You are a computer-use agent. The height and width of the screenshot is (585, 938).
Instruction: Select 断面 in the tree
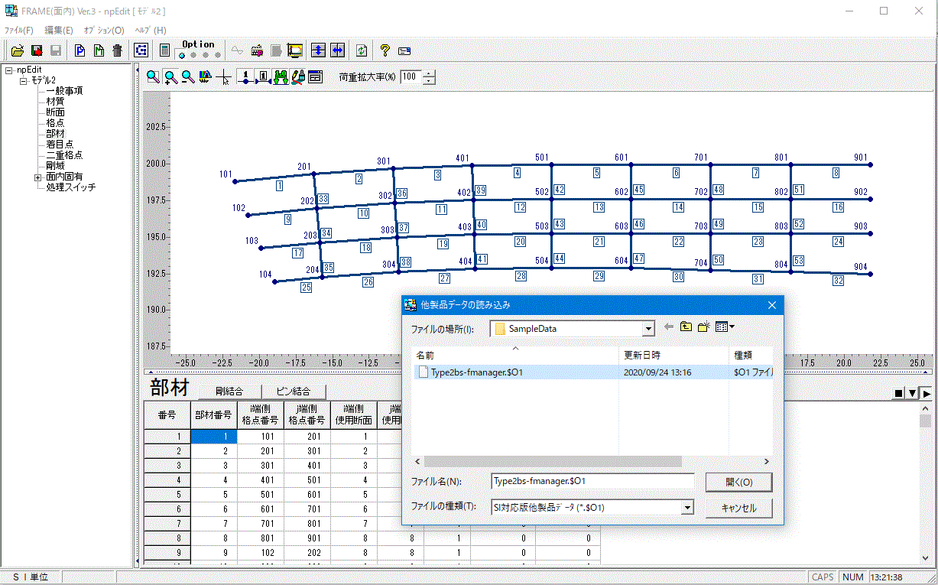tap(55, 112)
